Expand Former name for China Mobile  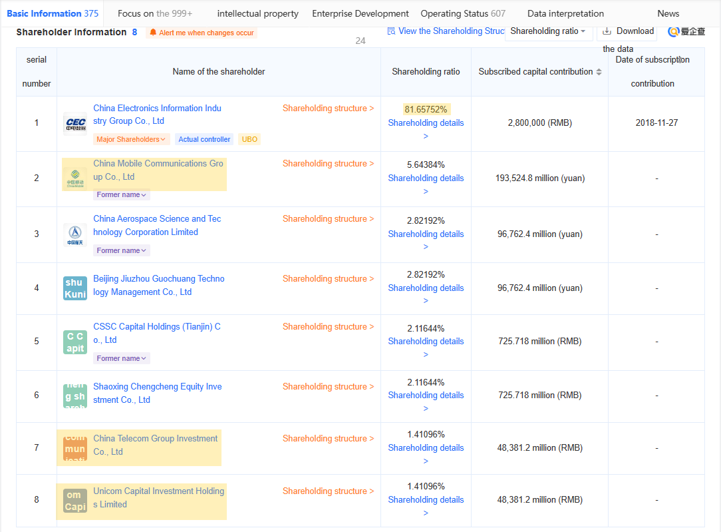tap(122, 194)
